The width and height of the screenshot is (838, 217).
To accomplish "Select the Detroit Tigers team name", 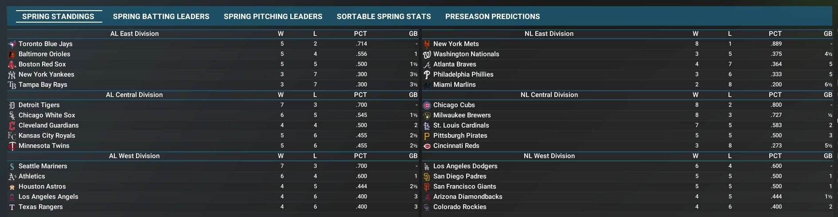I will [39, 105].
